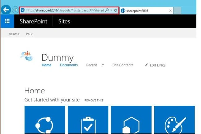Open Site Contents link
The image size is (201, 134).
point(123,65)
